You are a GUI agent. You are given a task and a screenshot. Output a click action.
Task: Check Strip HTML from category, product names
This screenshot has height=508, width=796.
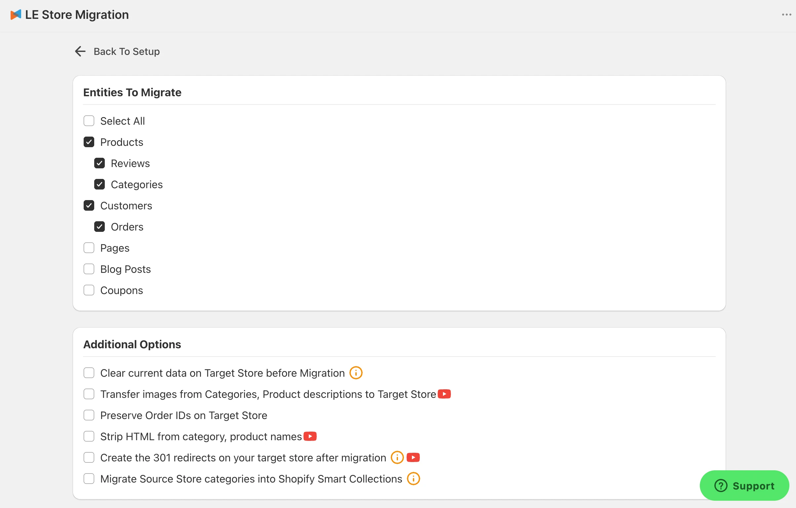pyautogui.click(x=89, y=436)
